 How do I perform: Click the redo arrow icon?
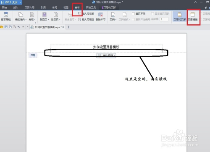[23, 27]
